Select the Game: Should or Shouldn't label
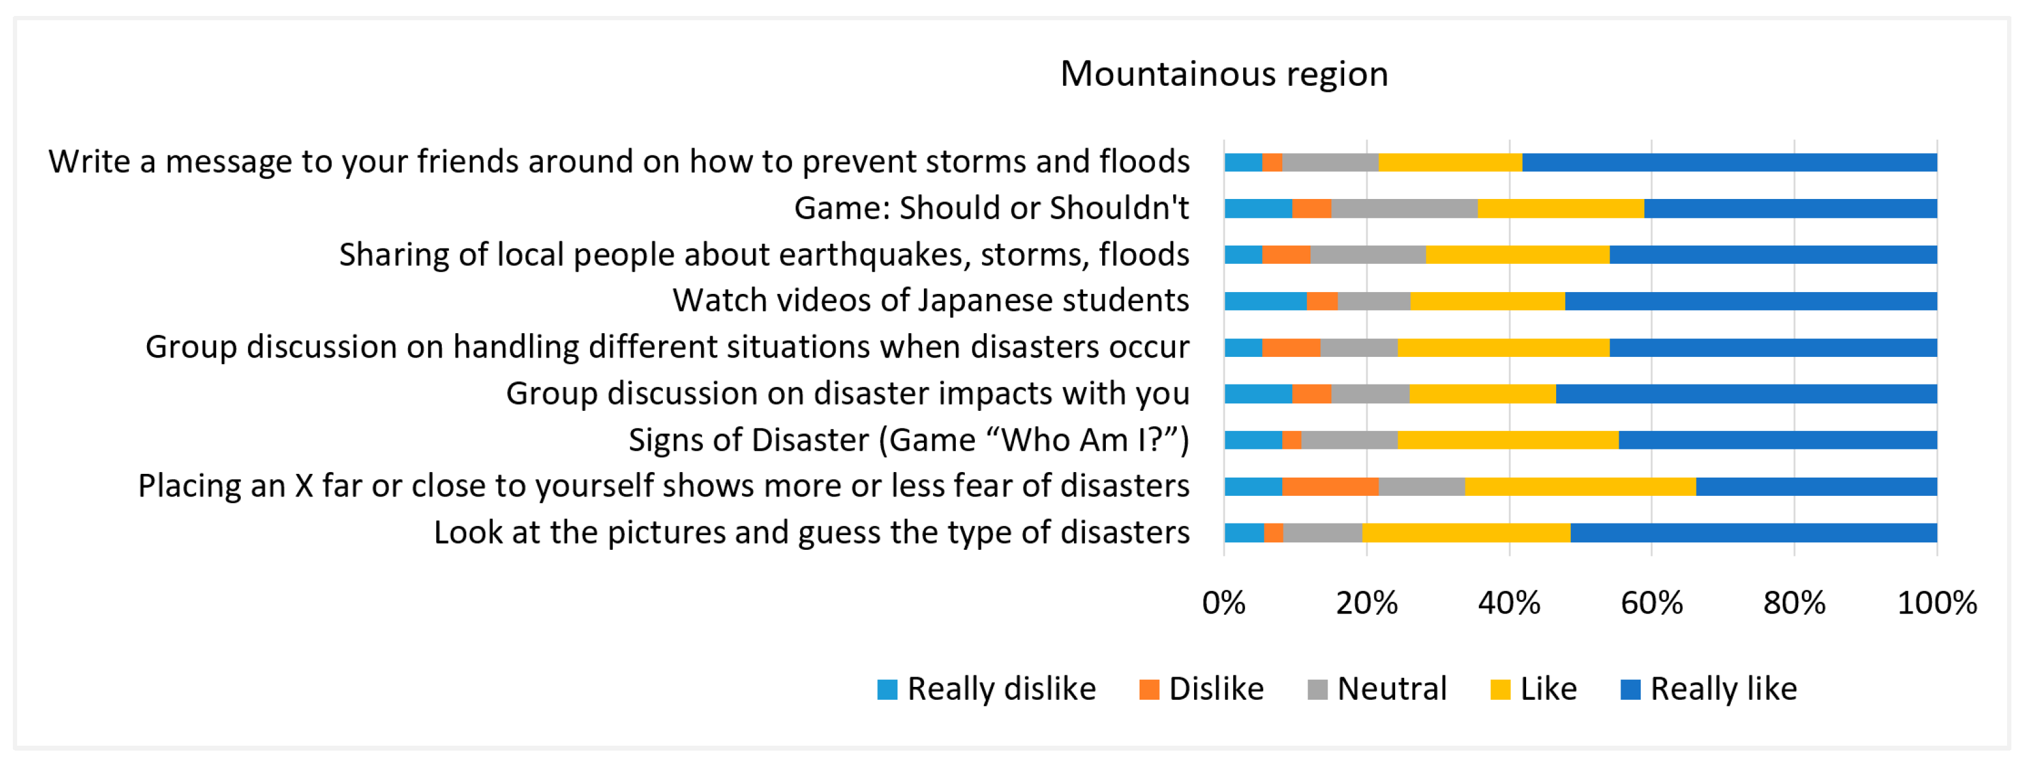This screenshot has width=2023, height=761. 992,209
